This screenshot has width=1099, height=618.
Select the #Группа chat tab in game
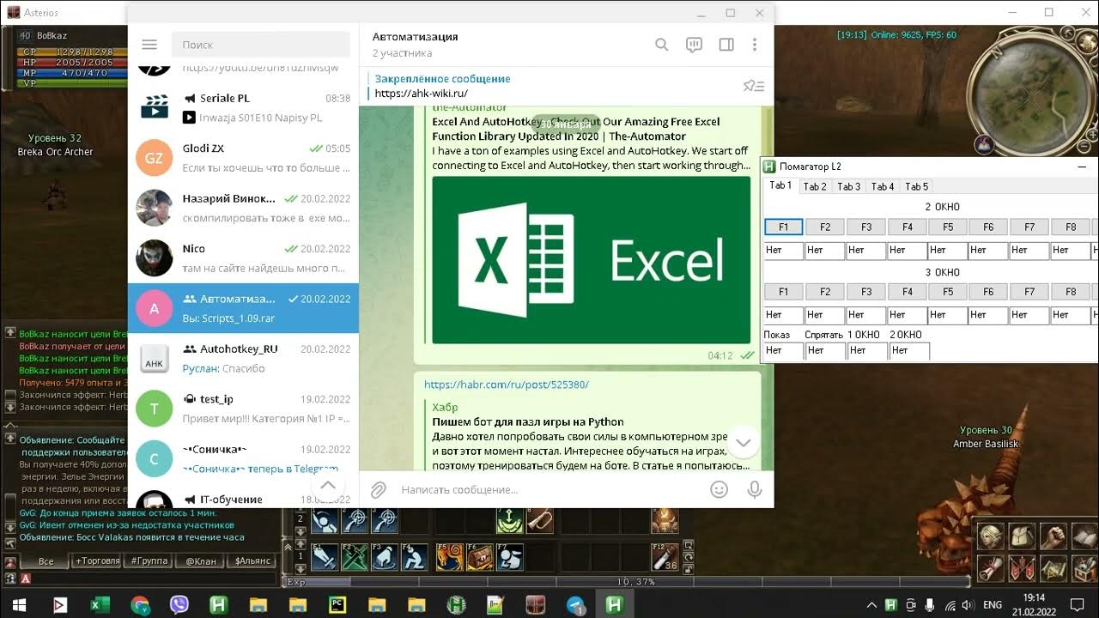point(149,560)
